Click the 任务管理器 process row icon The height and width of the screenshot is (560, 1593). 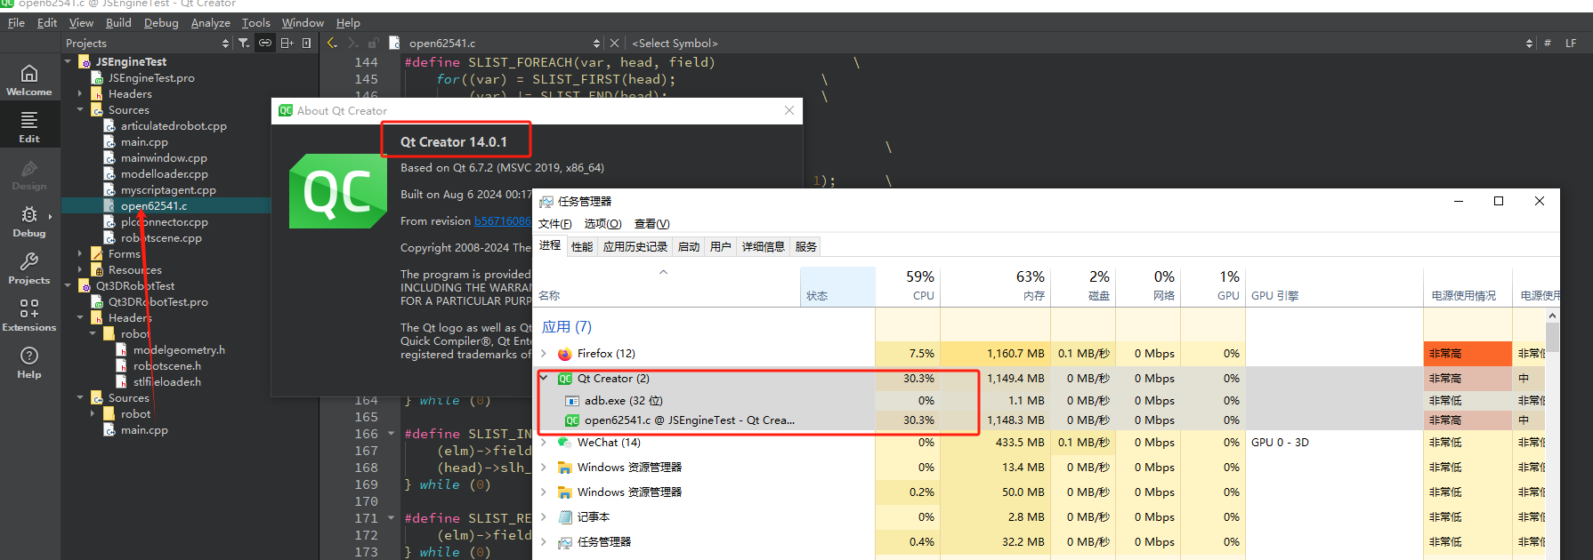point(565,542)
